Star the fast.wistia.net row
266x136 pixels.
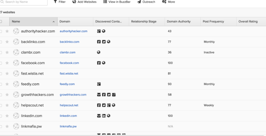7,73
